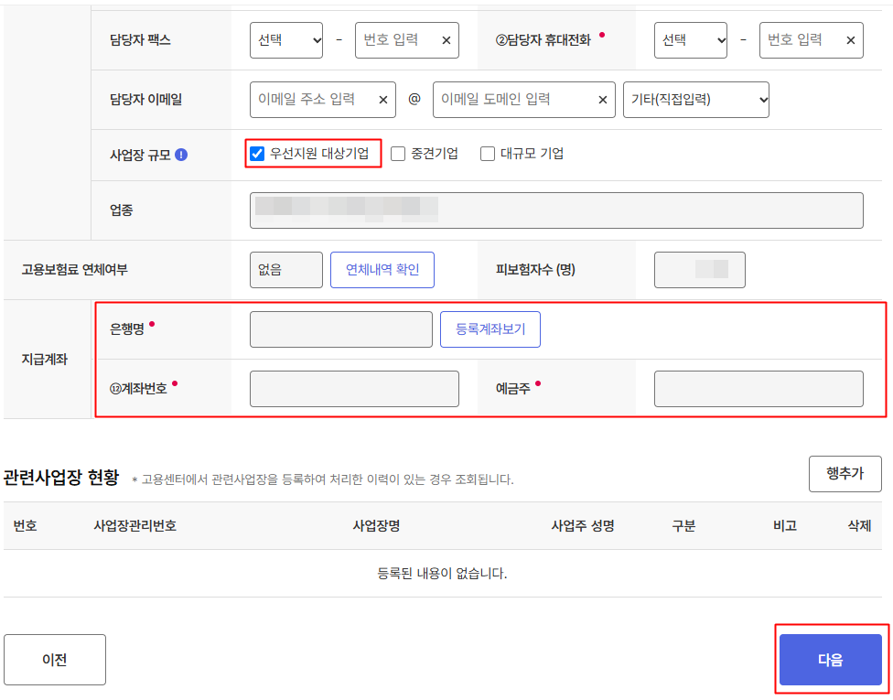This screenshot has height=700, width=893.
Task: Click the 고용보험료 연체여부 label
Action: pyautogui.click(x=75, y=270)
